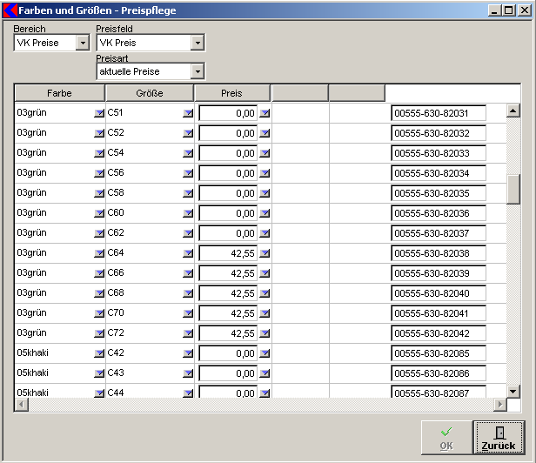This screenshot has width=536, height=463.
Task: Go back using the Zurück button
Action: (x=499, y=438)
